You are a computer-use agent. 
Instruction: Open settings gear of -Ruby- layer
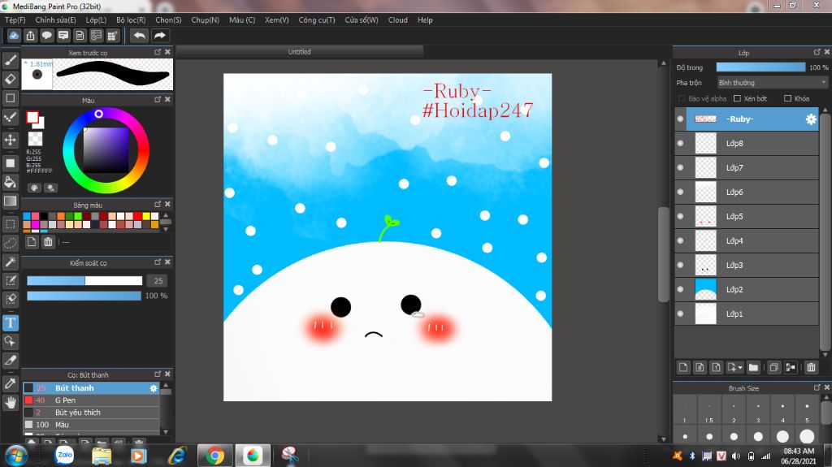click(x=811, y=119)
